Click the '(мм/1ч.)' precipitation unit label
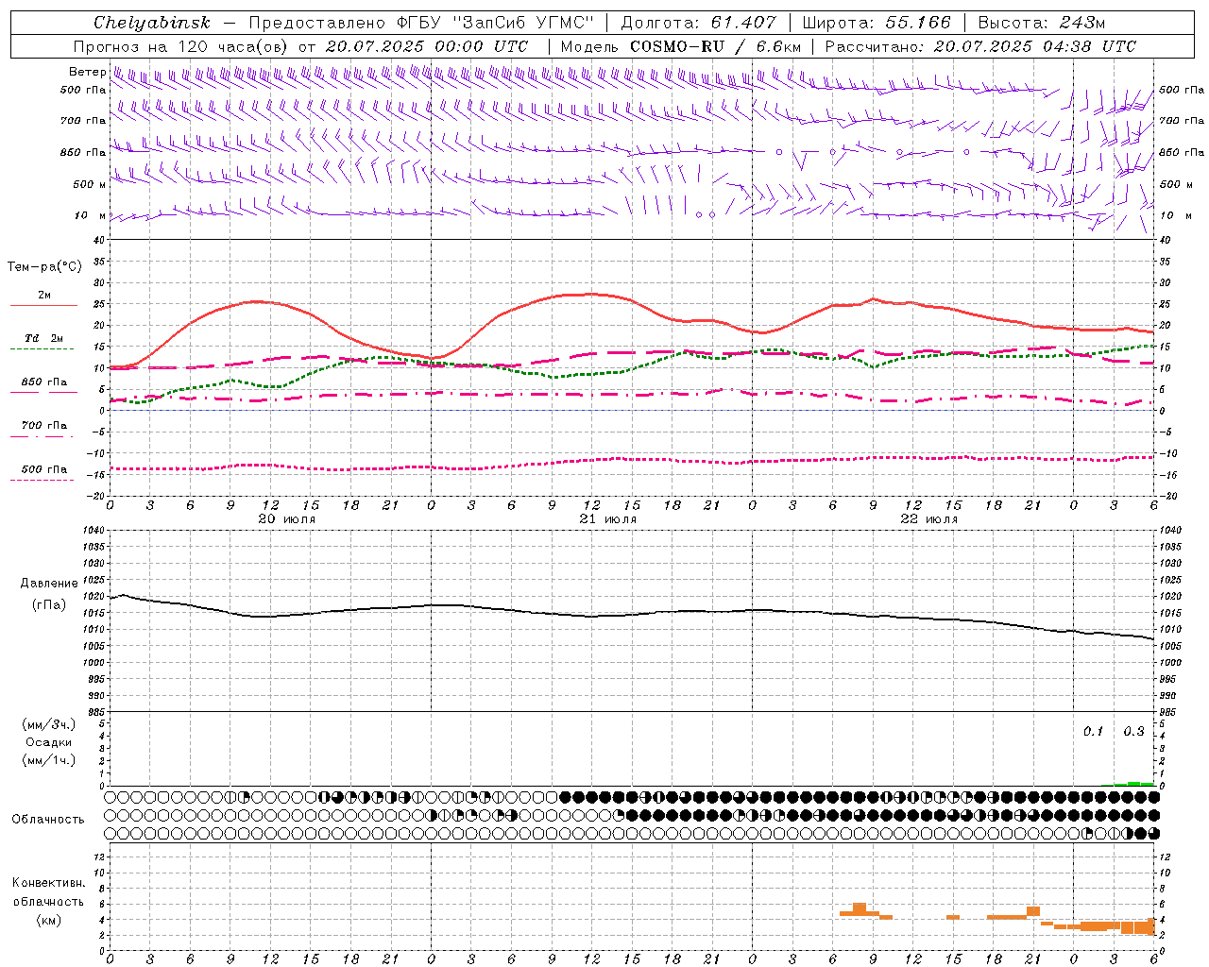 click(x=48, y=760)
